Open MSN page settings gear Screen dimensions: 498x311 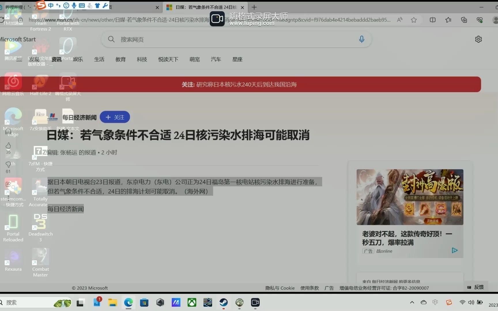(478, 39)
